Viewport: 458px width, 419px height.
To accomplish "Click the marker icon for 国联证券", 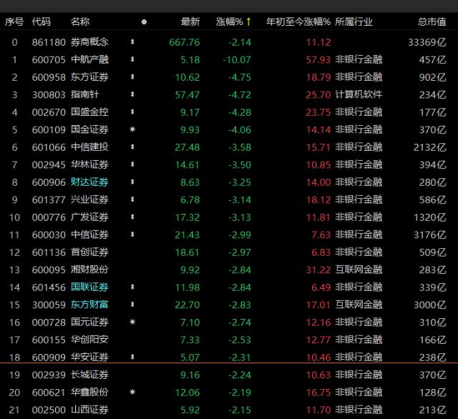I will click(132, 287).
